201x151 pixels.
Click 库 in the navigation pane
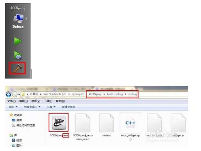coord(15,135)
